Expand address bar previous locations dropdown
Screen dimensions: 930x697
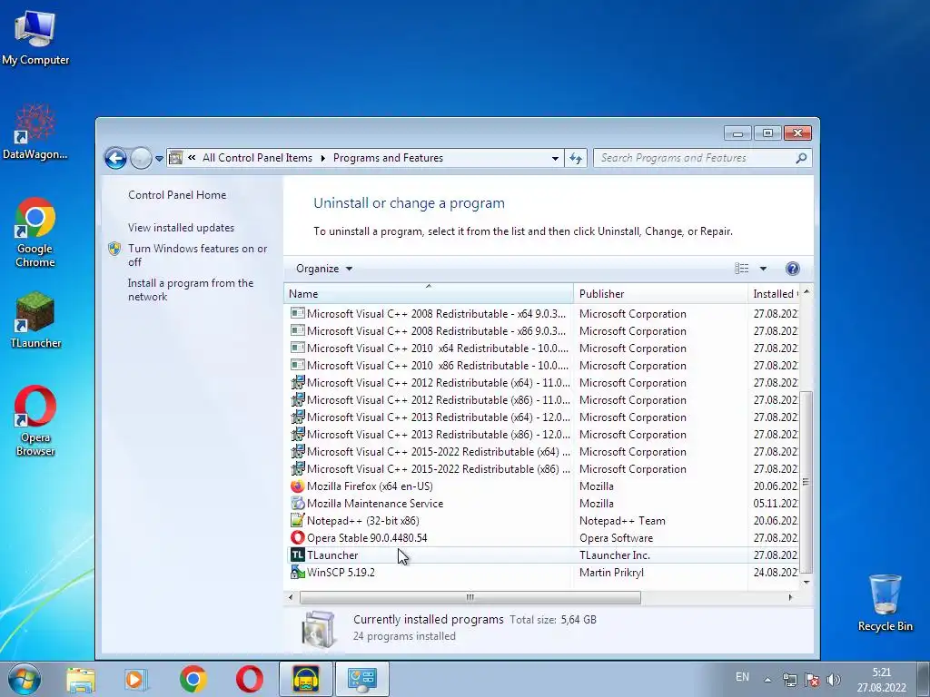pos(555,158)
